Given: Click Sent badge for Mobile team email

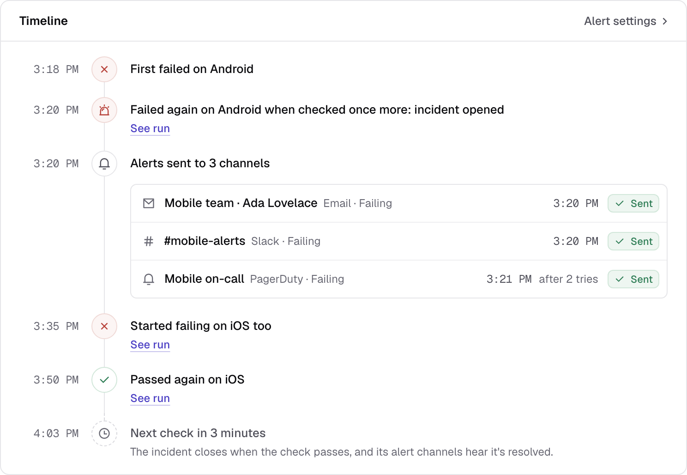Looking at the screenshot, I should 633,203.
